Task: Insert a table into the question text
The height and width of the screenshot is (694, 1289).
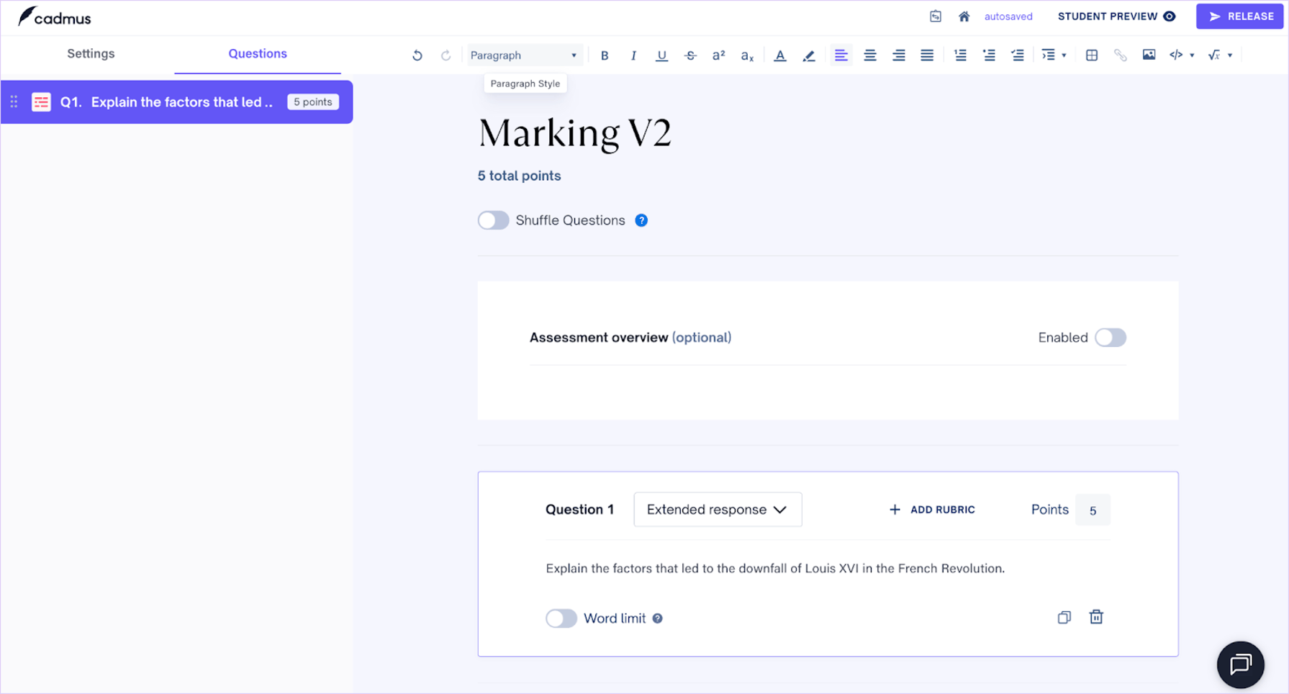Action: (x=1092, y=55)
